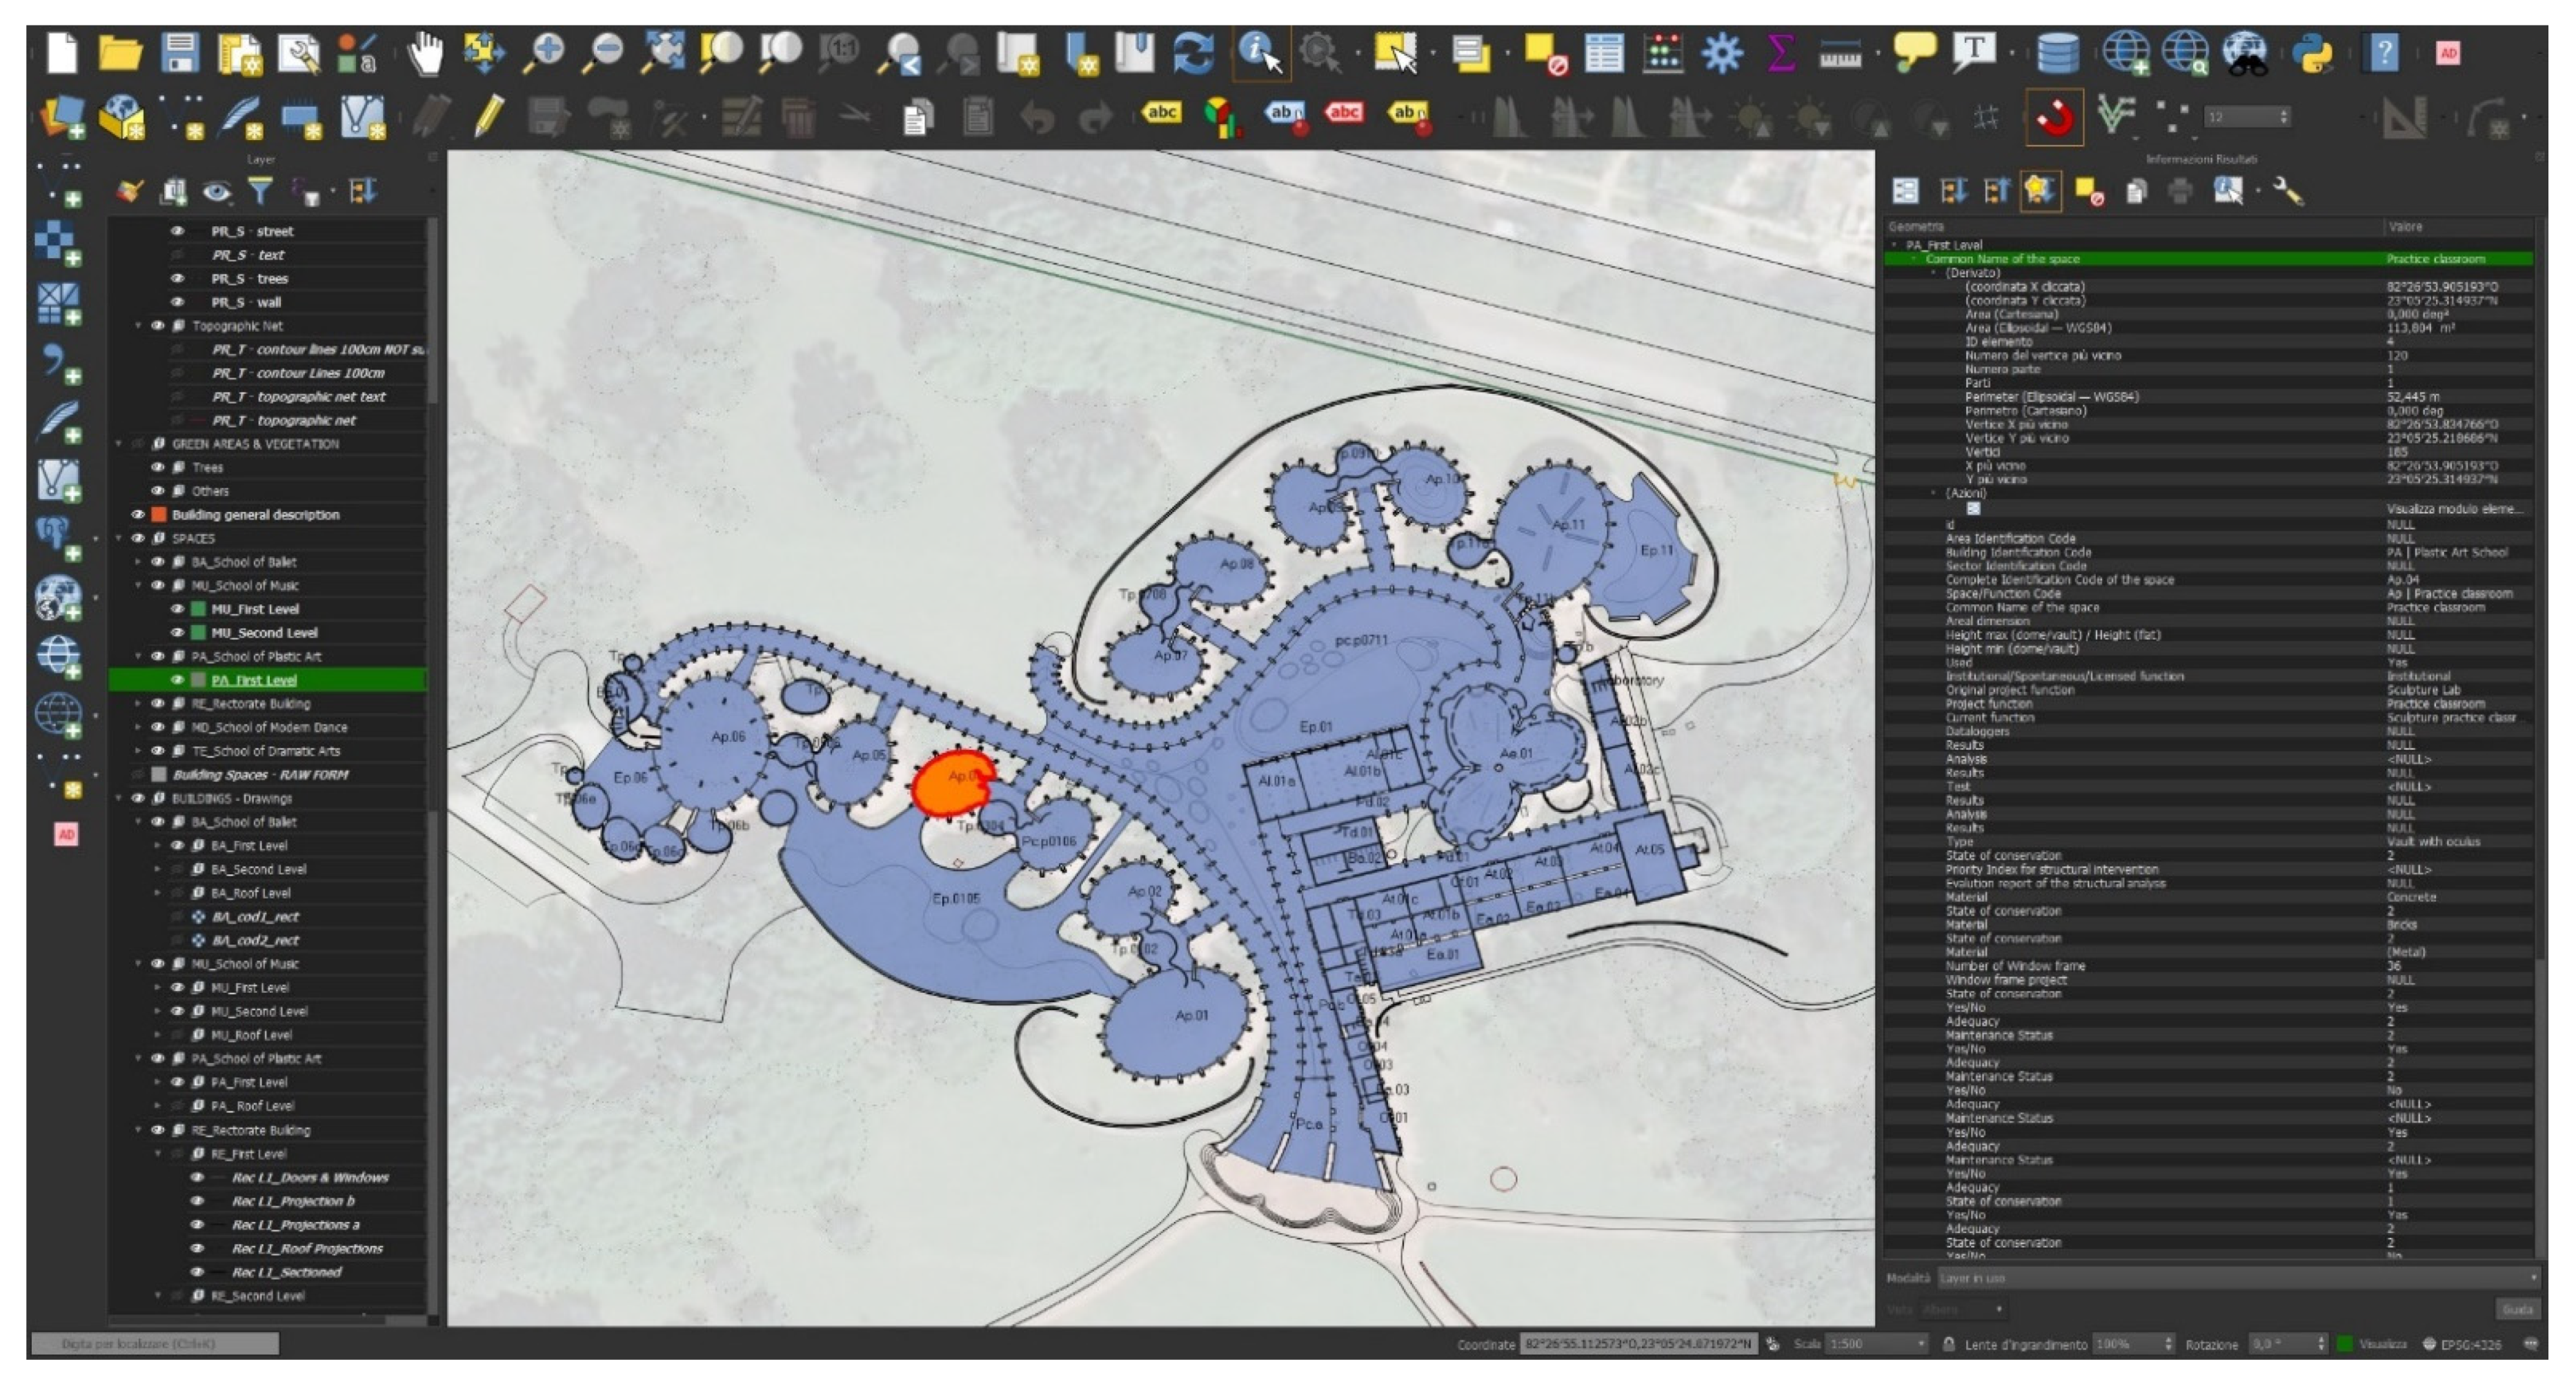The height and width of the screenshot is (1382, 2576).
Task: Expand the RE_Rectorate Building group under SPACES
Action: [x=138, y=704]
